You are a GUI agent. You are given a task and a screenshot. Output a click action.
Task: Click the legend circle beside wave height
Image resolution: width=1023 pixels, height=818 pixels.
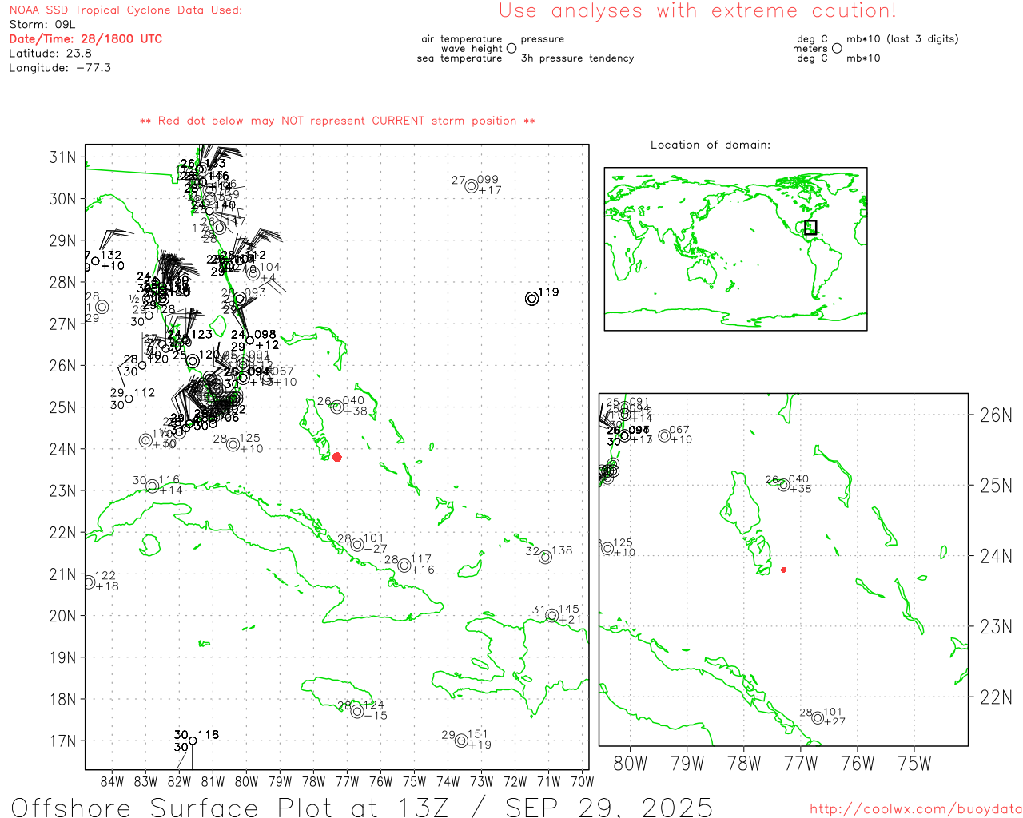[511, 49]
